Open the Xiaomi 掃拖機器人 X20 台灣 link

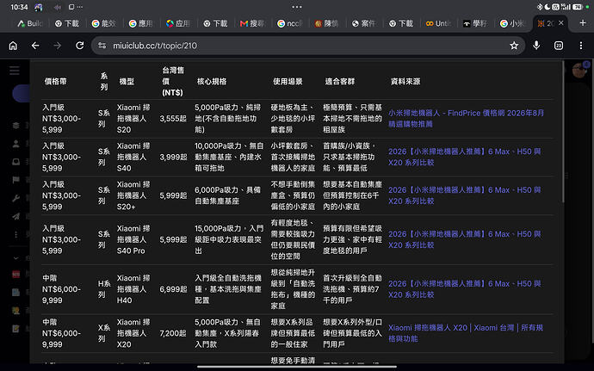pos(466,333)
